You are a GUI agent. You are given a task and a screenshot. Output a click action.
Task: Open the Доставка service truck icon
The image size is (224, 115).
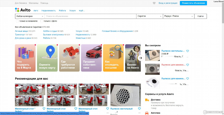tap(147, 100)
